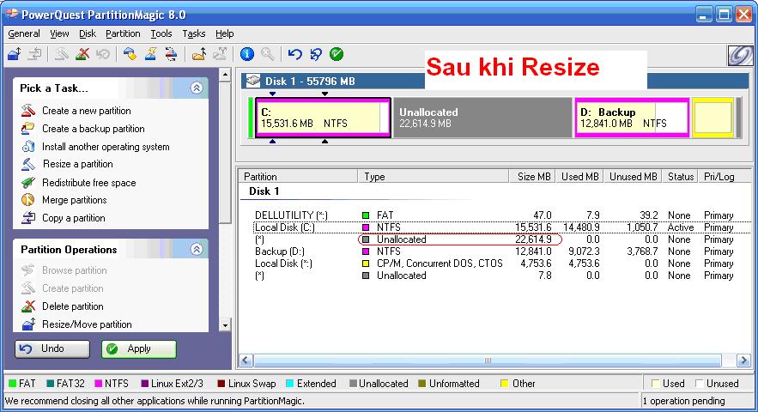Click the Merge partitions icon in task list
This screenshot has width=758, height=412.
tap(28, 200)
